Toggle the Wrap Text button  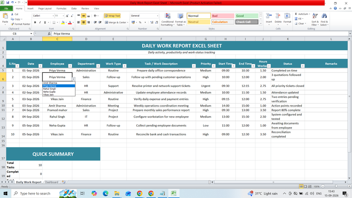112,16
